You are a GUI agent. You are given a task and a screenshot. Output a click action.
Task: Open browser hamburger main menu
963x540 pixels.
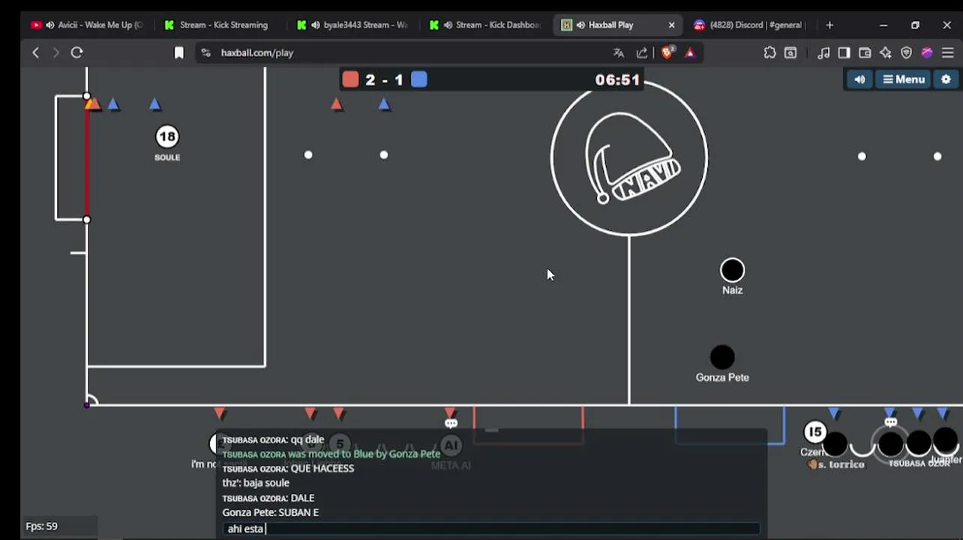[x=948, y=52]
